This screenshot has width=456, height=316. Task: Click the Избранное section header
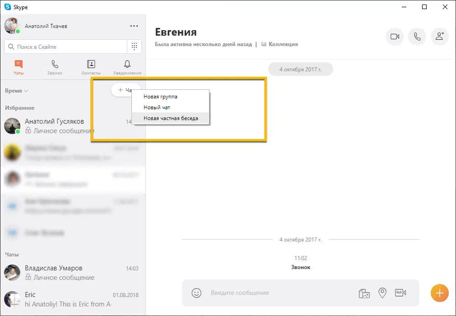(20, 108)
